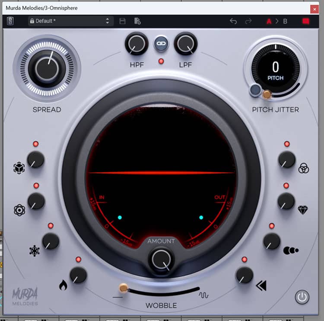Click the left cyan IN level dot
Image resolution: width=324 pixels, height=321 pixels.
120,218
